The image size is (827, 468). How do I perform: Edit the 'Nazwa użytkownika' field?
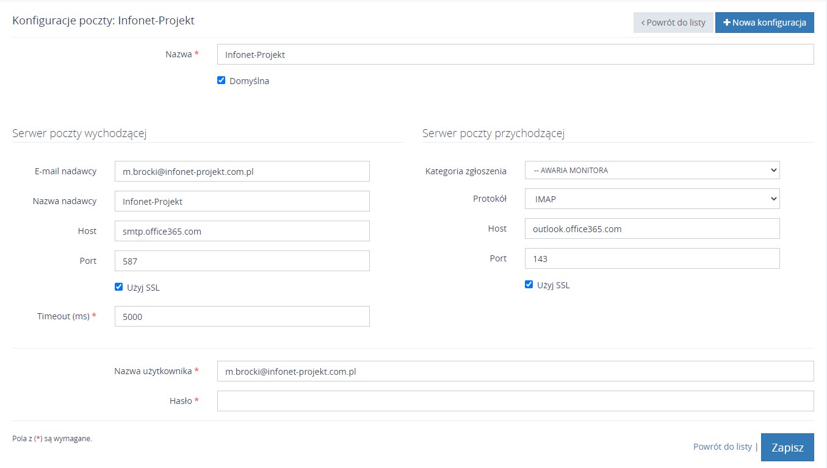coord(516,371)
